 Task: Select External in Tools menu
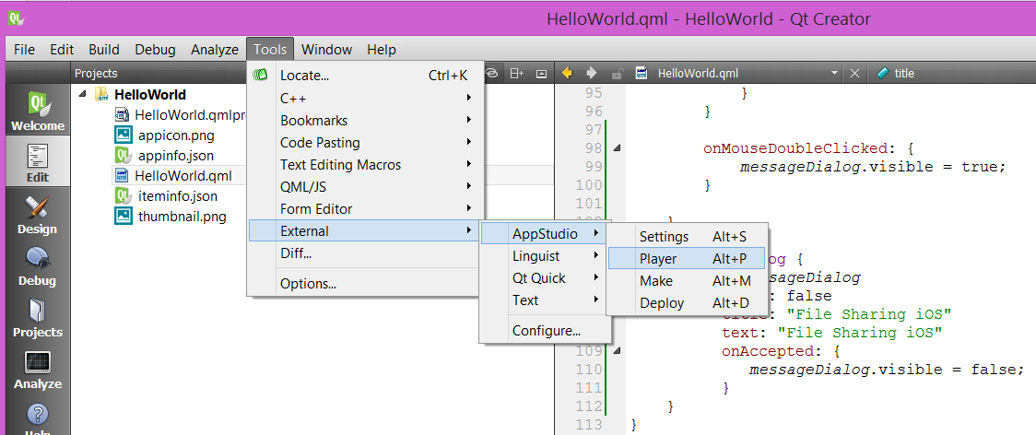366,230
